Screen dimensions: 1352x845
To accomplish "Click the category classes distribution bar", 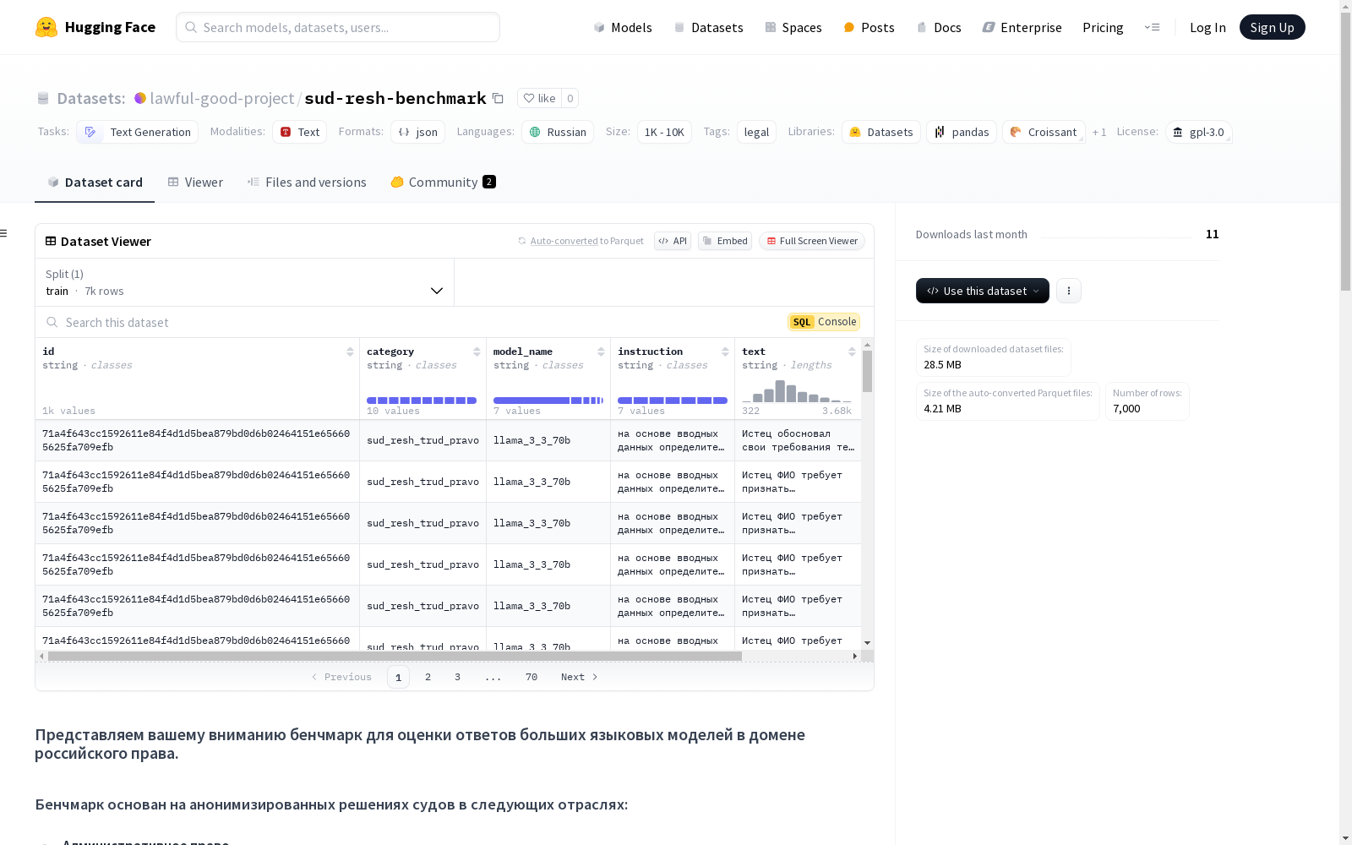I will tap(422, 401).
